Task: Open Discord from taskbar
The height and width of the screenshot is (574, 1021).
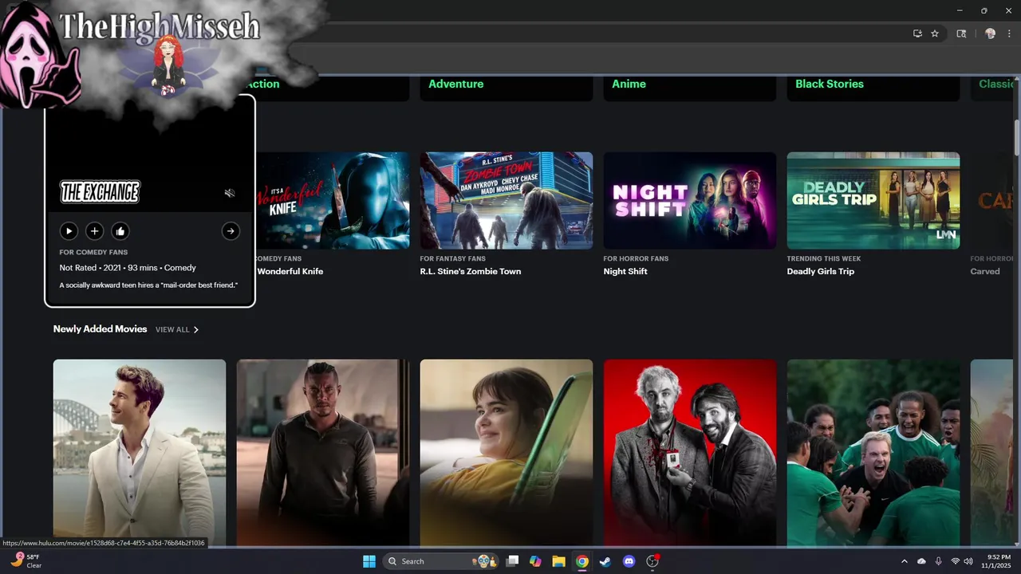Action: 629,561
